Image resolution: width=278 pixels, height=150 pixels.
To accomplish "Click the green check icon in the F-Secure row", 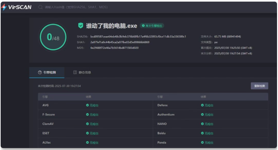I will click(x=88, y=115).
